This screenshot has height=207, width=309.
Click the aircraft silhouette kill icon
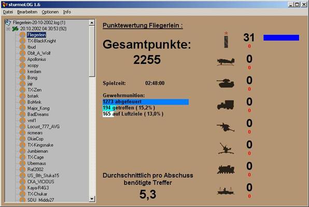click(226, 62)
